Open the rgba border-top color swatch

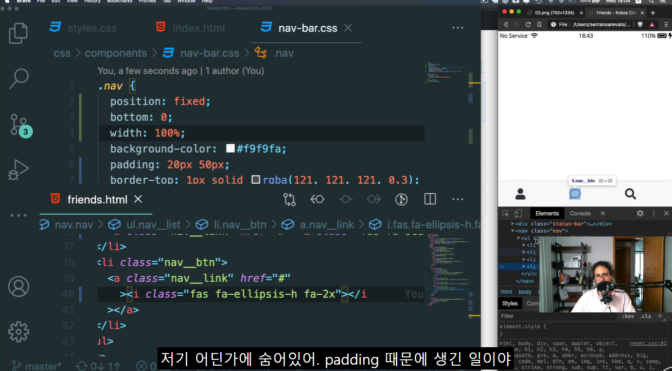256,180
